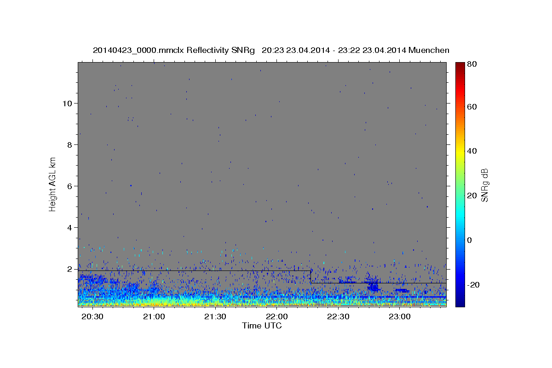The width and height of the screenshot is (552, 368).
Task: Click the colorbar value 40
Action: point(471,151)
